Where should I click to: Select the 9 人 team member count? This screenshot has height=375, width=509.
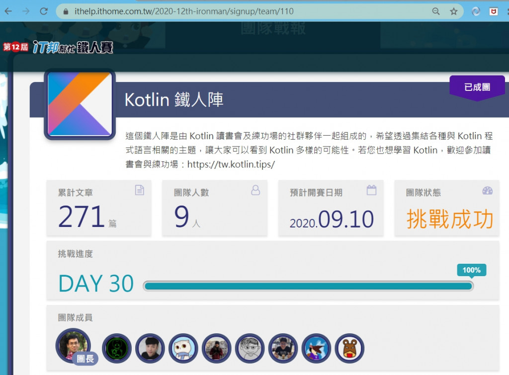tap(187, 217)
